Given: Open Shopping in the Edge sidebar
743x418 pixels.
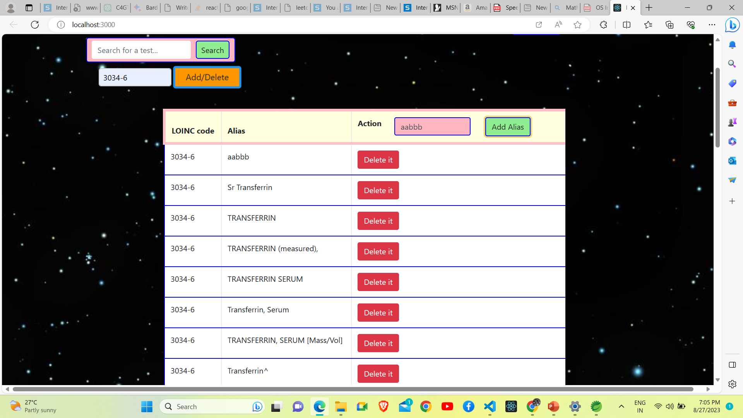Looking at the screenshot, I should pos(733,83).
